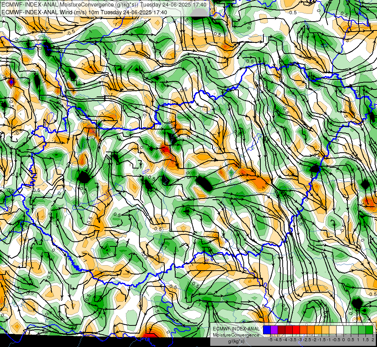377x347 pixels.
Task: Click the purple legend color swatch
Action: pyautogui.click(x=274, y=330)
